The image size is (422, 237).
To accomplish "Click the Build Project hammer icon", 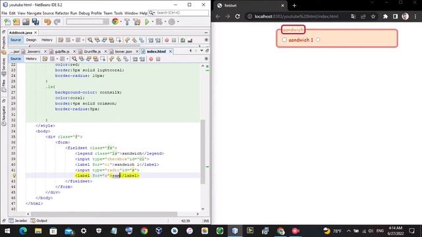I will pyautogui.click(x=127, y=22).
